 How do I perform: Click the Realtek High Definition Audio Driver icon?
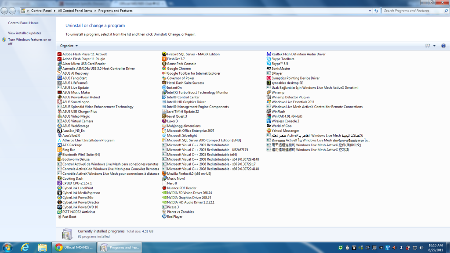269,54
